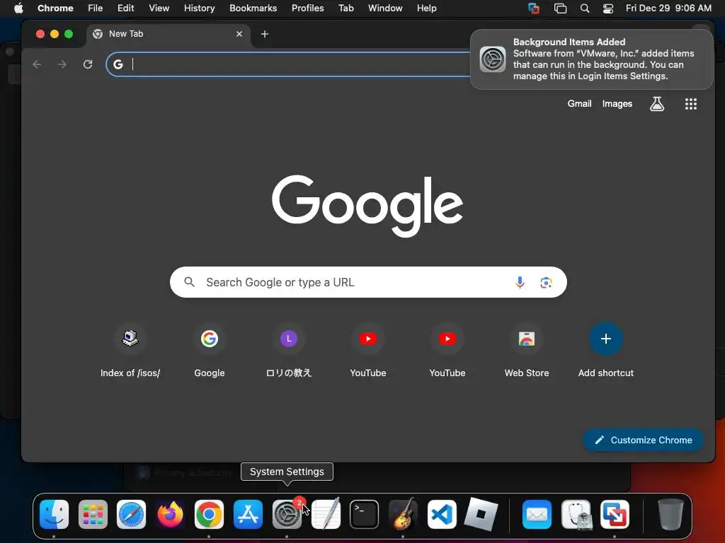
Task: Click the back navigation arrow
Action: pyautogui.click(x=37, y=64)
